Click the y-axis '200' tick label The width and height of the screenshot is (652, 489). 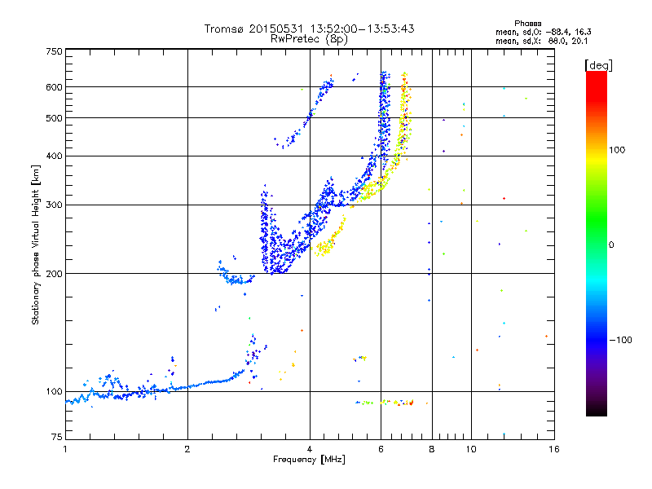(x=54, y=274)
